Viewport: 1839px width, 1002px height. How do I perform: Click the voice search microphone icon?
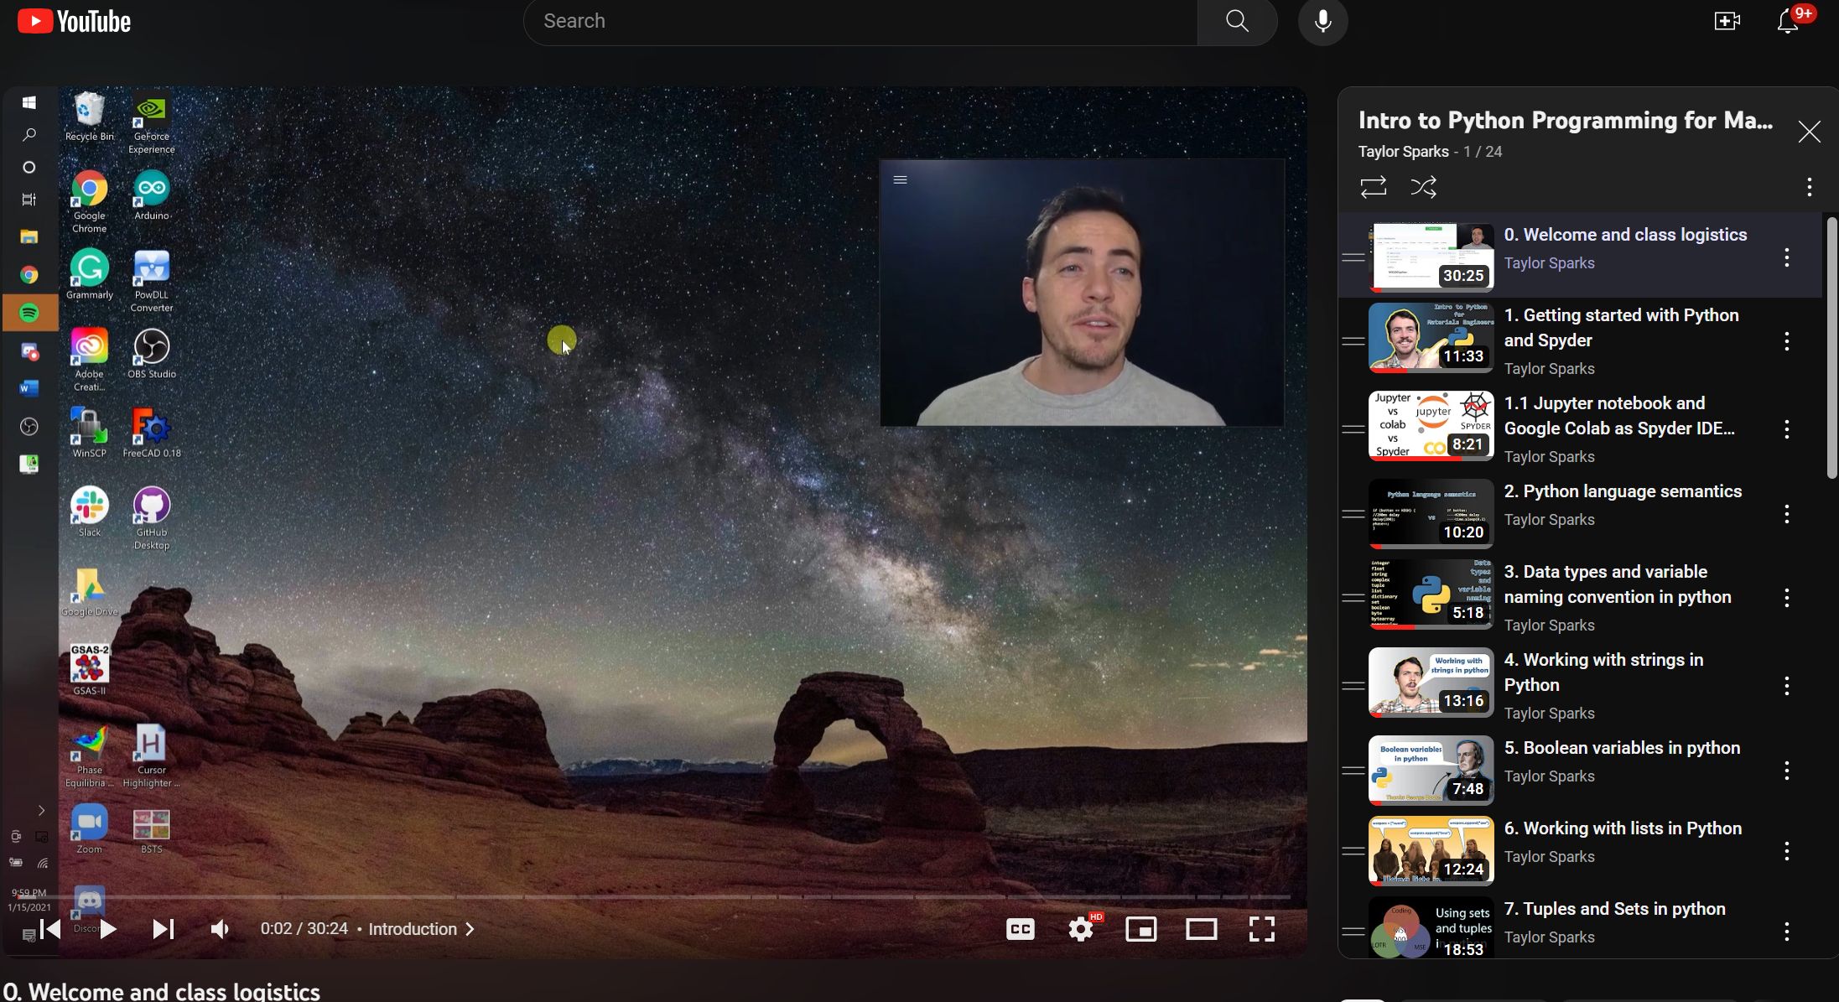point(1322,22)
